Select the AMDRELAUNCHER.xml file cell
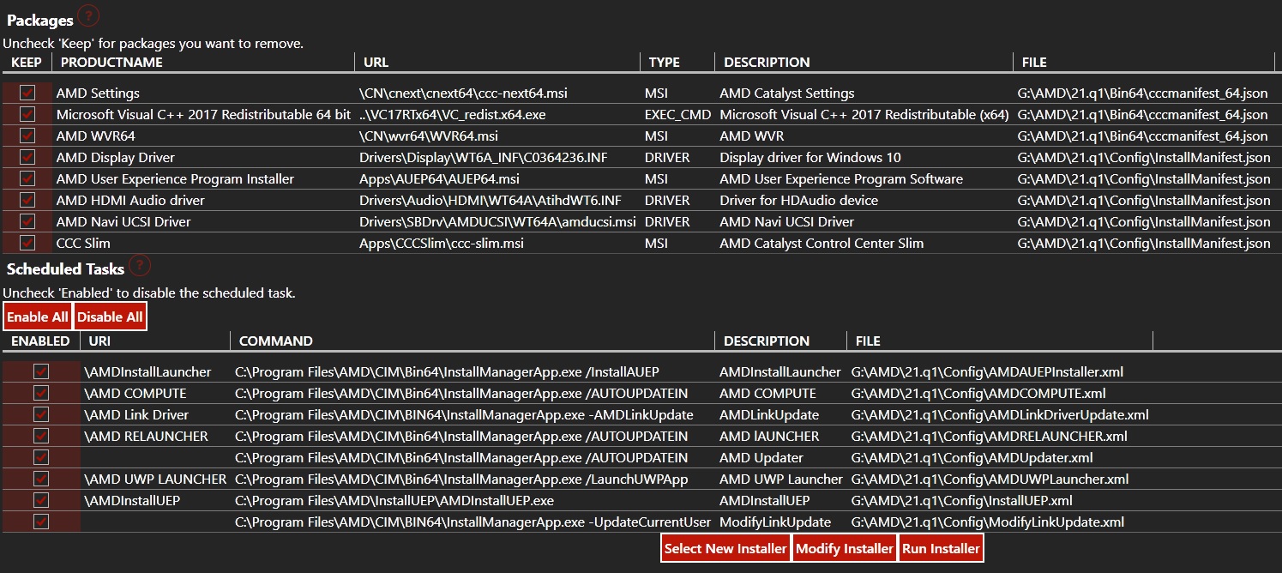Viewport: 1282px width, 573px height. [x=990, y=436]
